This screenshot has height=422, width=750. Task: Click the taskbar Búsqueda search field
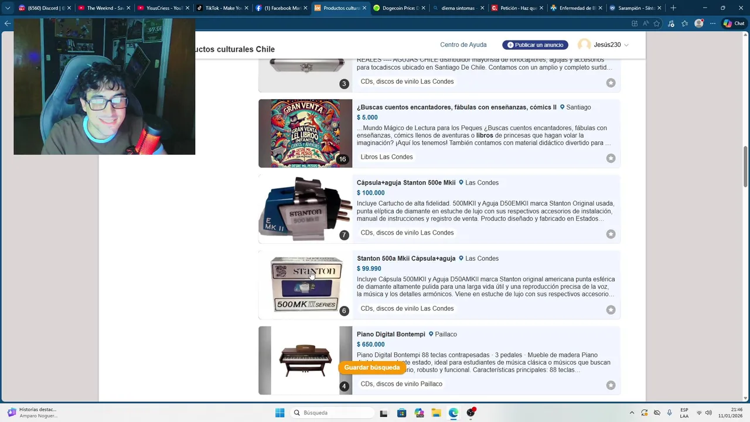pos(332,413)
